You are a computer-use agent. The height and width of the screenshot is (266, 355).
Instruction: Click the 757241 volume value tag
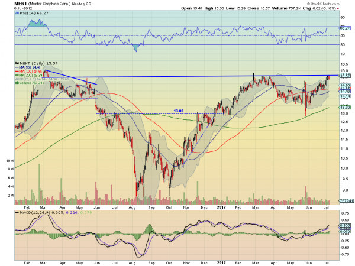346,200
